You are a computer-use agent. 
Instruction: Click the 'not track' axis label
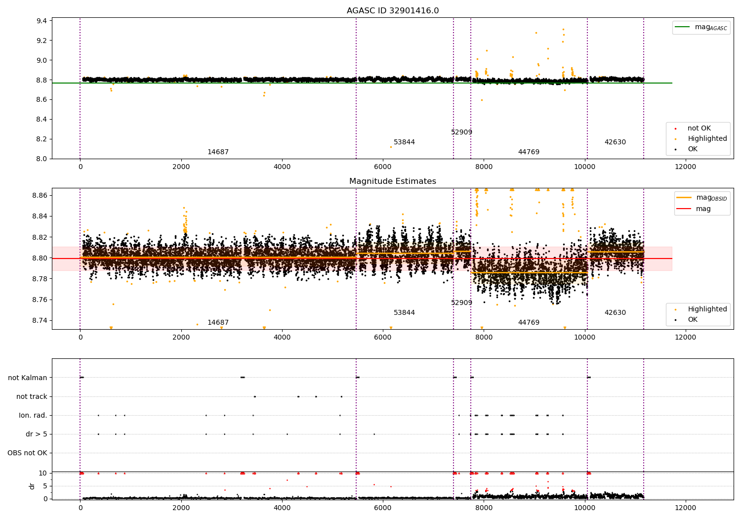pyautogui.click(x=32, y=397)
